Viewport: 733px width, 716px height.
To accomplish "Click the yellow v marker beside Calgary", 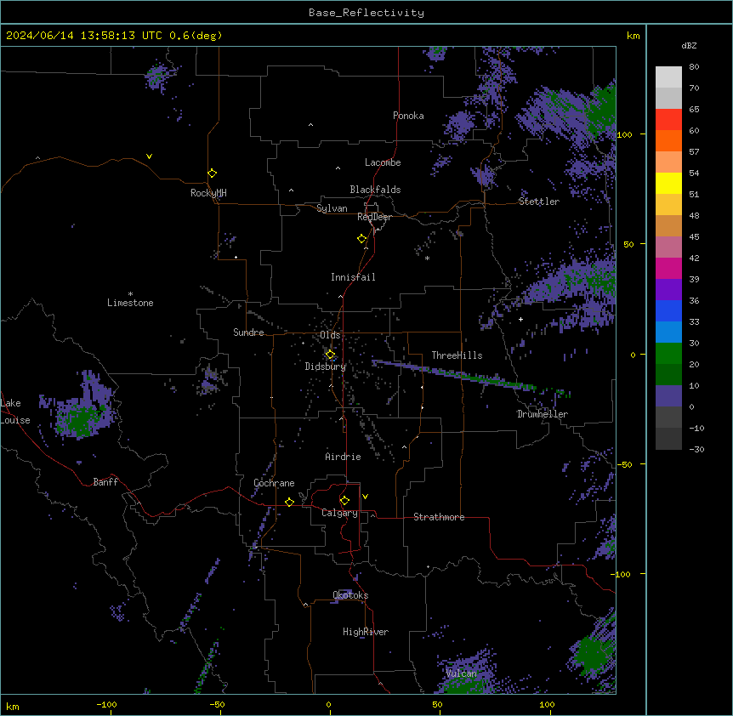I will click(x=365, y=497).
